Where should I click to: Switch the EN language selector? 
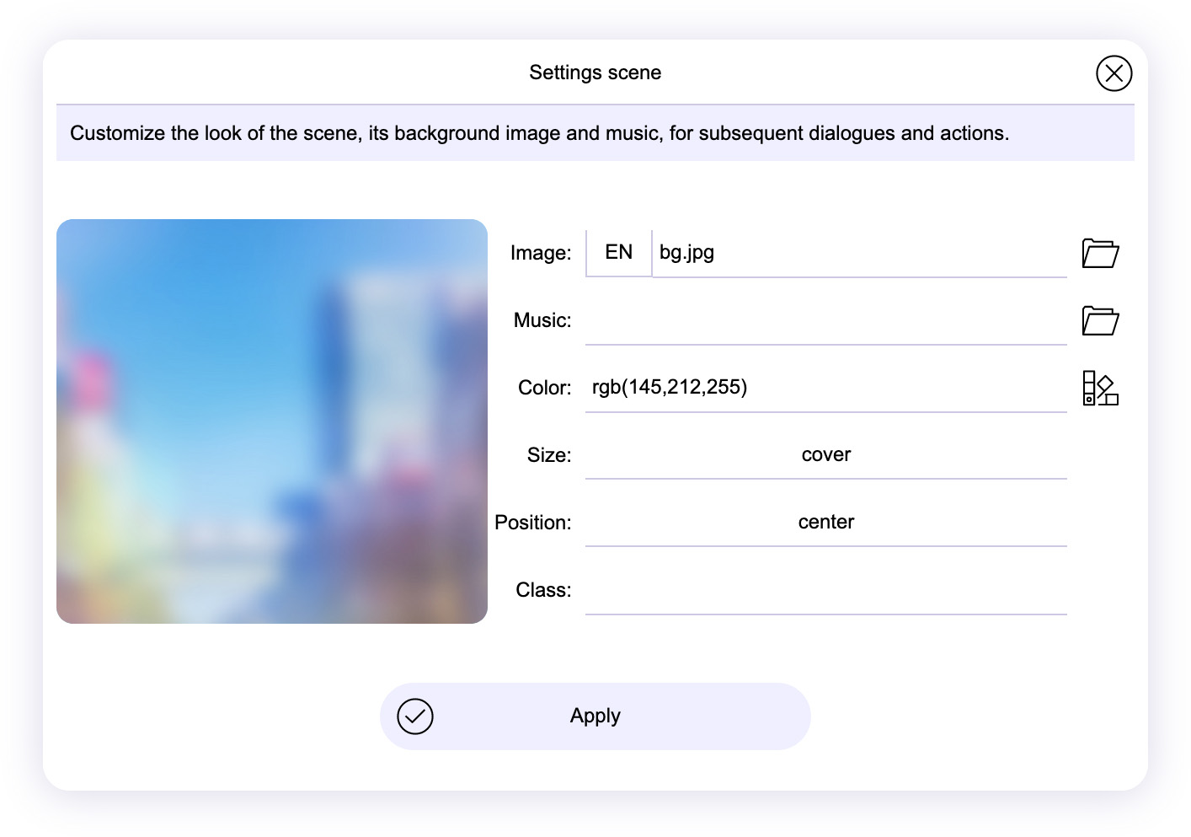[618, 253]
